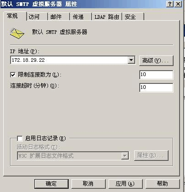
Task: Click the 应用 button
Action: pos(125,184)
